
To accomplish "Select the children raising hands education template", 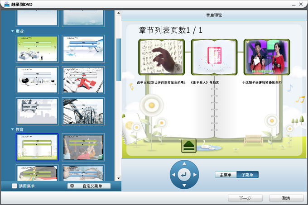I will click(x=83, y=147).
